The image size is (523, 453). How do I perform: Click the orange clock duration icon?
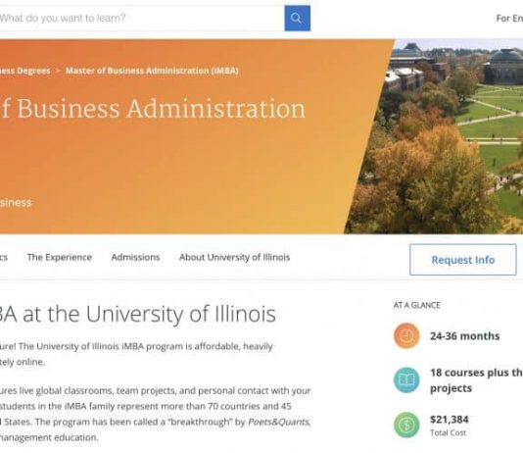[406, 335]
